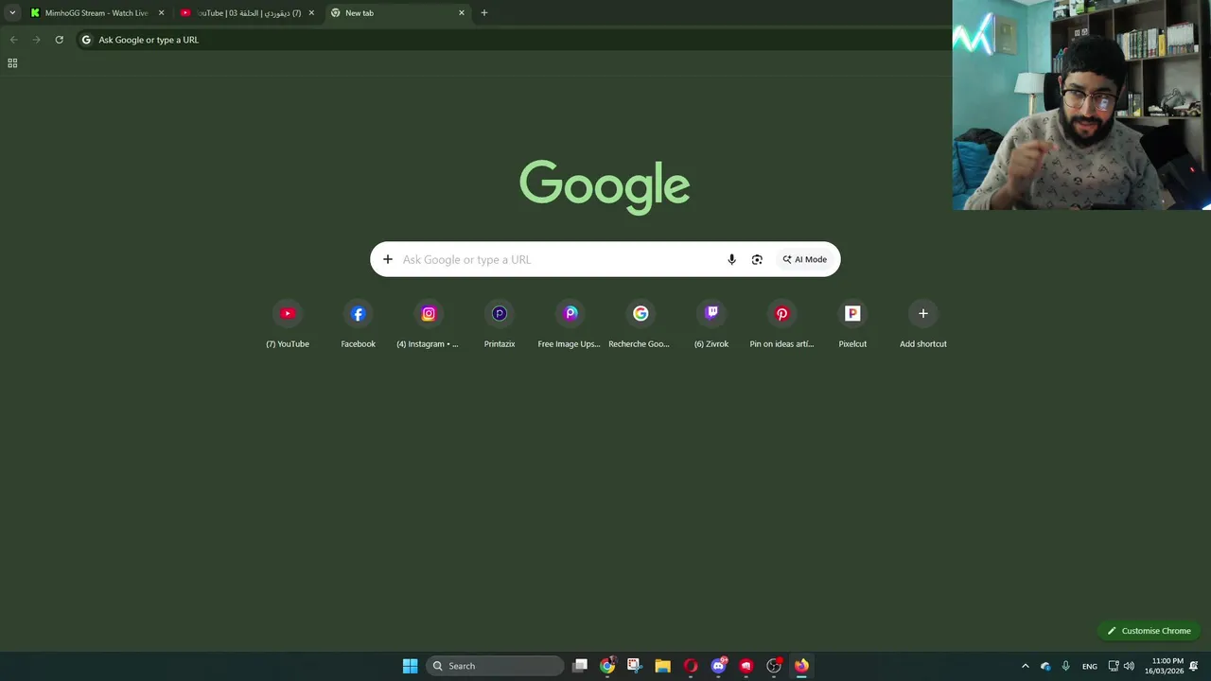Open the Recherche Google shortcut

coord(641,324)
